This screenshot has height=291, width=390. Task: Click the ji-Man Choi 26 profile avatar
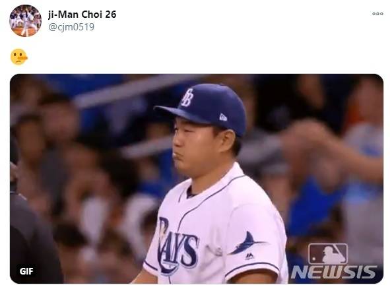pos(25,20)
